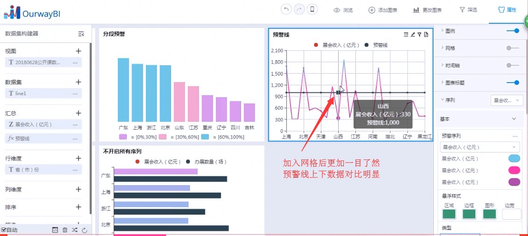Open options for 省（市）份 dimension
528x236 pixels.
75,170
